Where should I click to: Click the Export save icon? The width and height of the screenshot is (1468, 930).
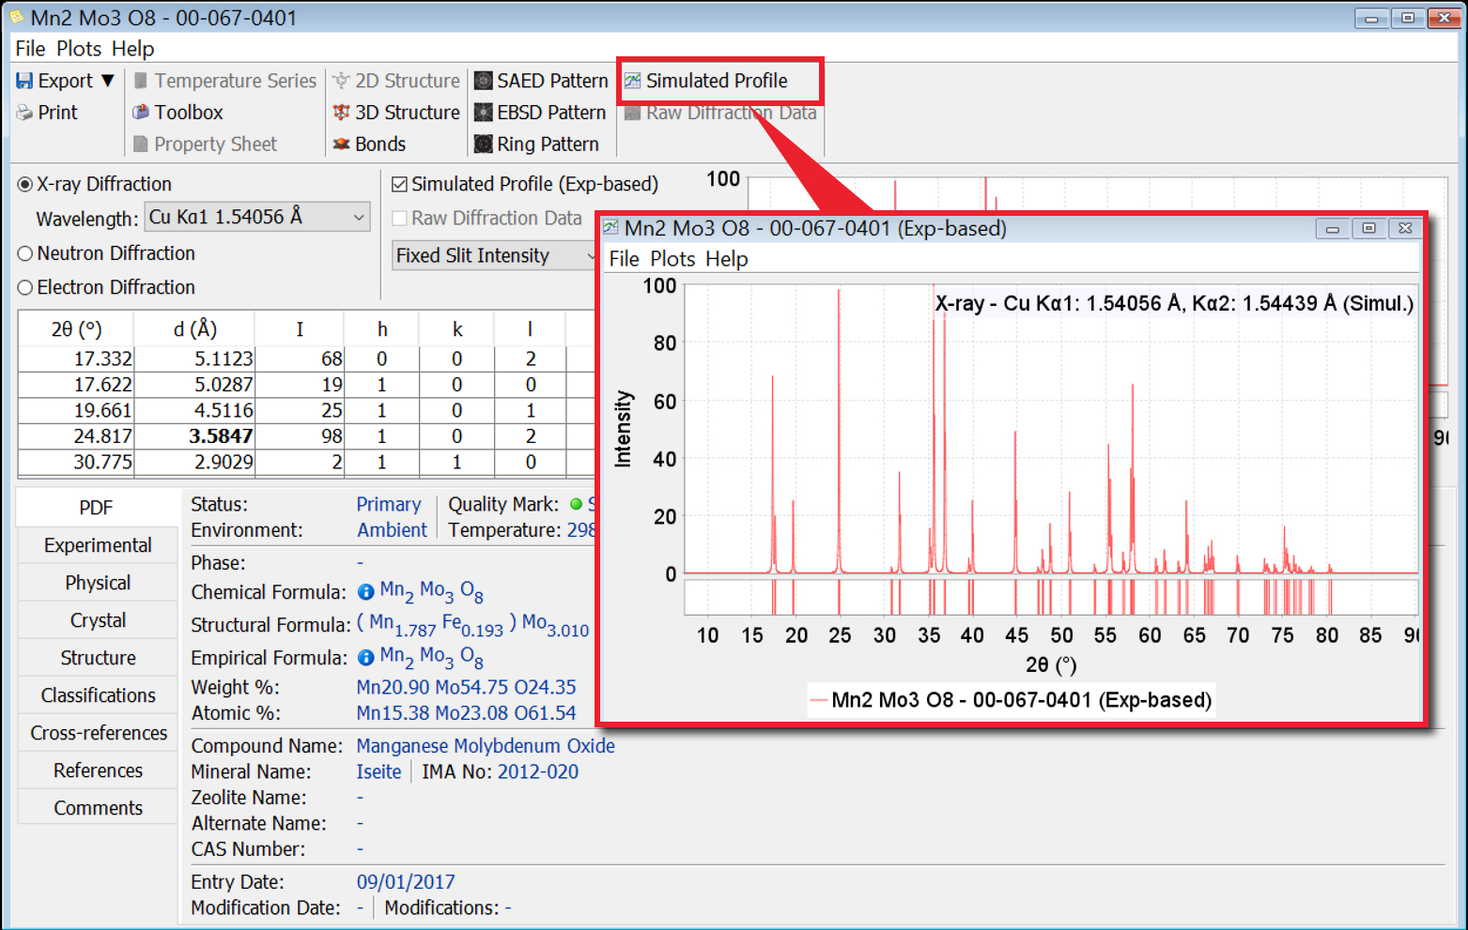point(24,82)
